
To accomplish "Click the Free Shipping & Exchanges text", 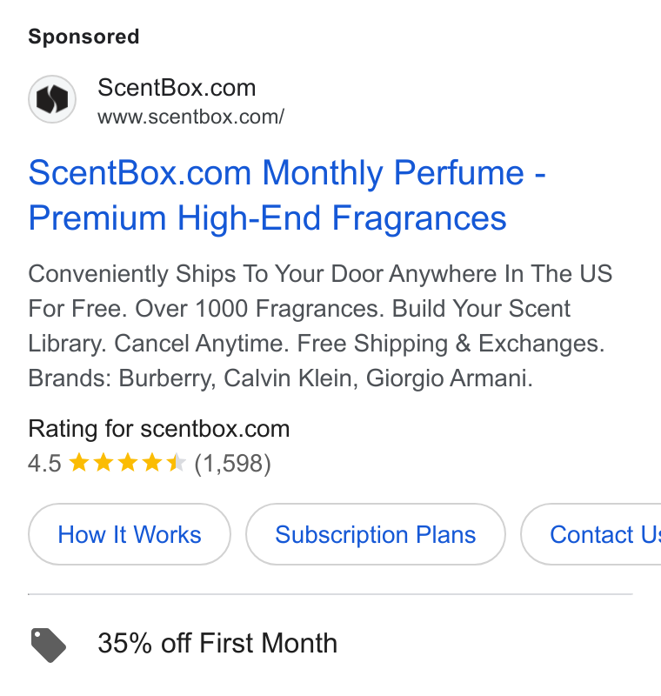I will (x=451, y=344).
